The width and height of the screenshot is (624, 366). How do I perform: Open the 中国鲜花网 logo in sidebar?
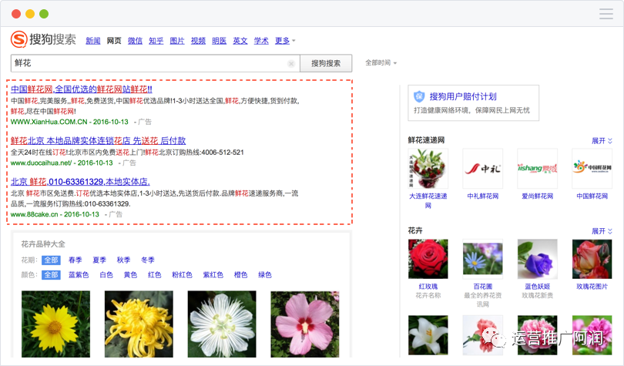592,168
